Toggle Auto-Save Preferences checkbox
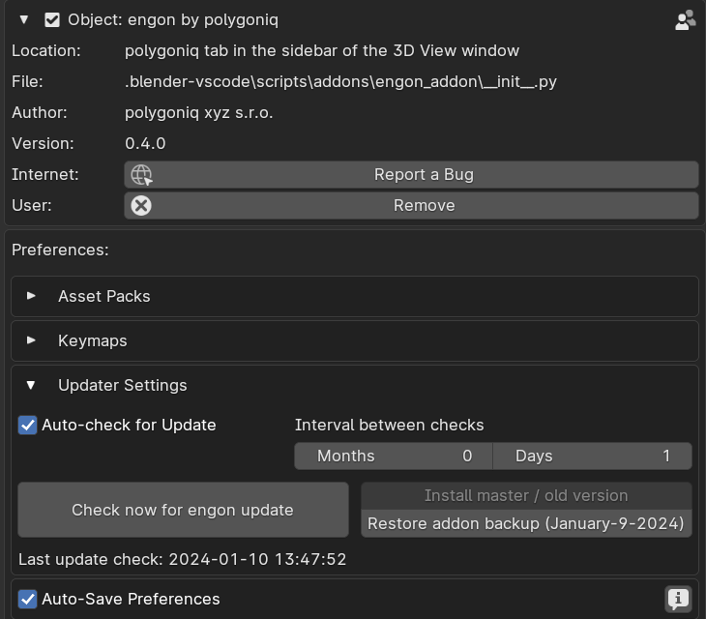Image resolution: width=706 pixels, height=619 pixels. [28, 599]
